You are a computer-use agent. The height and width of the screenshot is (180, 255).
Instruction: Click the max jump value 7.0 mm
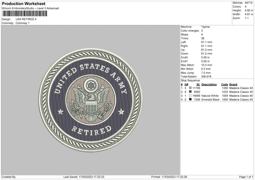coord(206,73)
